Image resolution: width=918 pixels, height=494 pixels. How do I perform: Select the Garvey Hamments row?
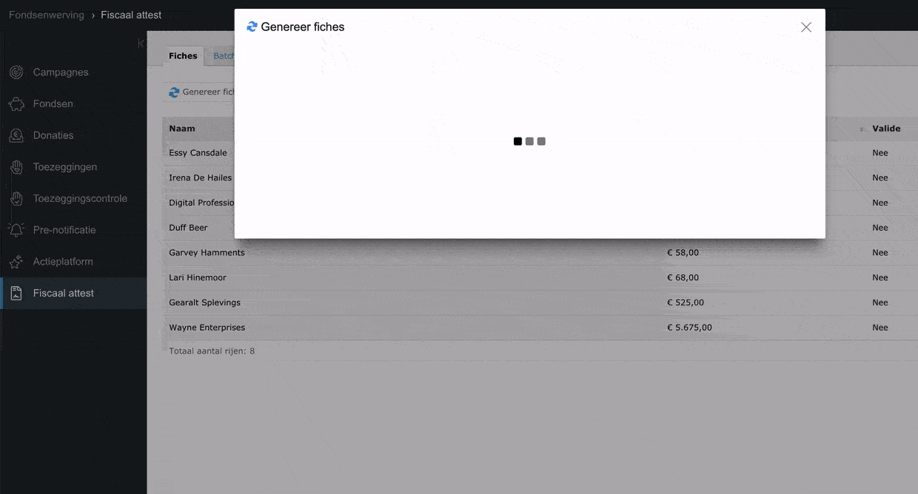(207, 253)
